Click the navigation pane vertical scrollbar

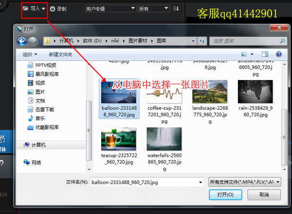pos(89,131)
